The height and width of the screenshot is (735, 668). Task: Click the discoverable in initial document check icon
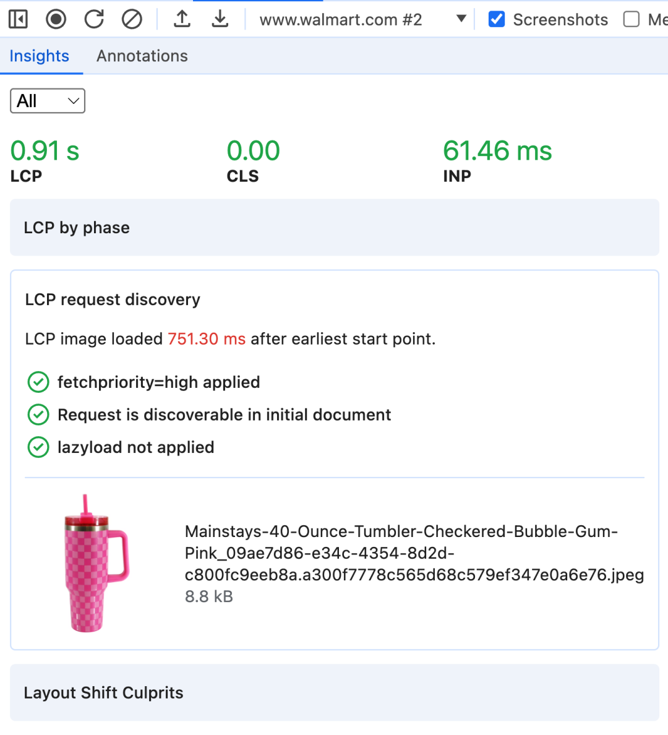[x=38, y=415]
